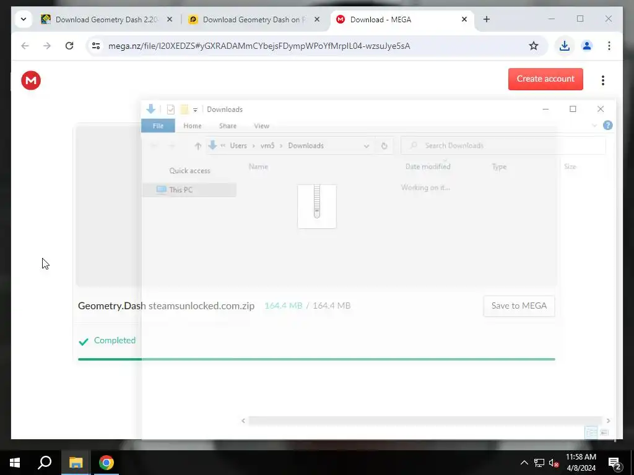Click the Create account button
Image resolution: width=634 pixels, height=475 pixels.
click(x=545, y=79)
